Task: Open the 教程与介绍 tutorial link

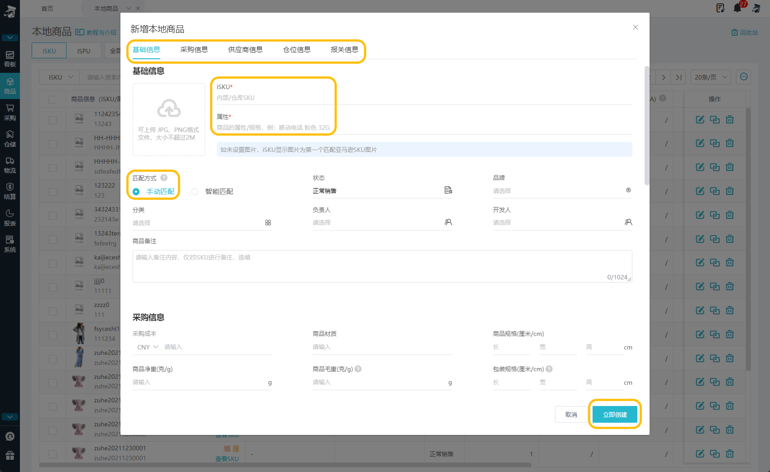Action: tap(96, 33)
